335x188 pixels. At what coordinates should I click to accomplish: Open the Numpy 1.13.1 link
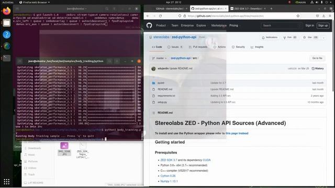(169, 181)
